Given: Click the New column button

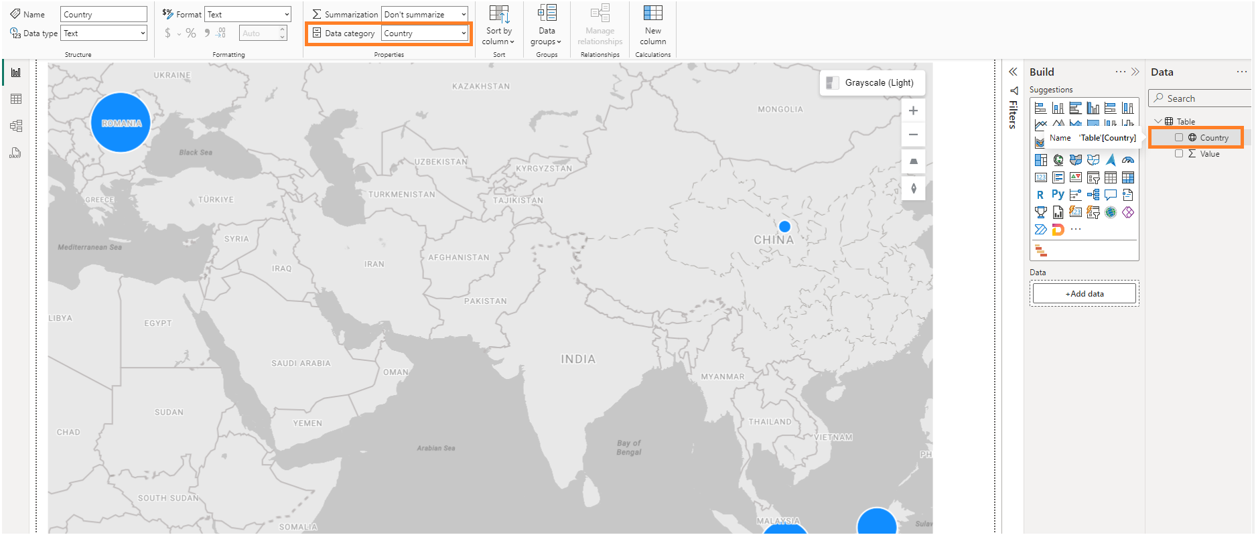Looking at the screenshot, I should (653, 25).
